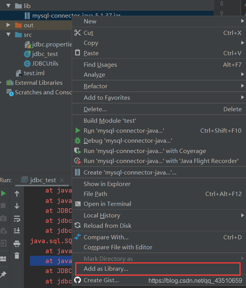Rerun jdbc_test with green play button
Screen dimensions: 246x288
tap(3, 193)
